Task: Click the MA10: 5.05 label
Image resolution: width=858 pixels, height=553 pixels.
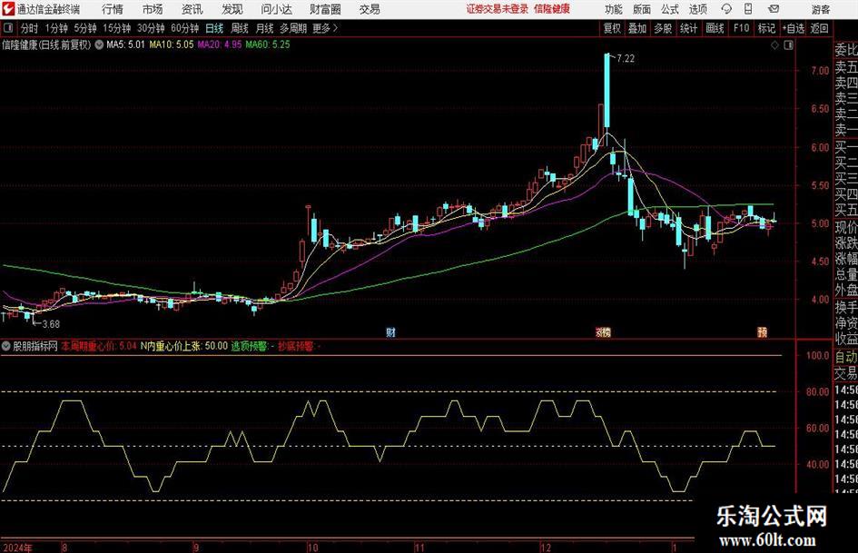Action: coord(172,44)
